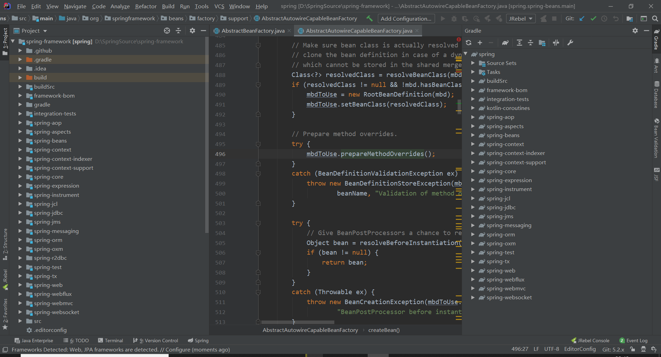Switch to the AbstractBeanFactory.java tab

[x=253, y=31]
